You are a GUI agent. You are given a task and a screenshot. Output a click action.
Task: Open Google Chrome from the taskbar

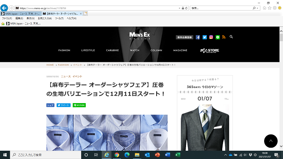pyautogui.click(x=117, y=155)
